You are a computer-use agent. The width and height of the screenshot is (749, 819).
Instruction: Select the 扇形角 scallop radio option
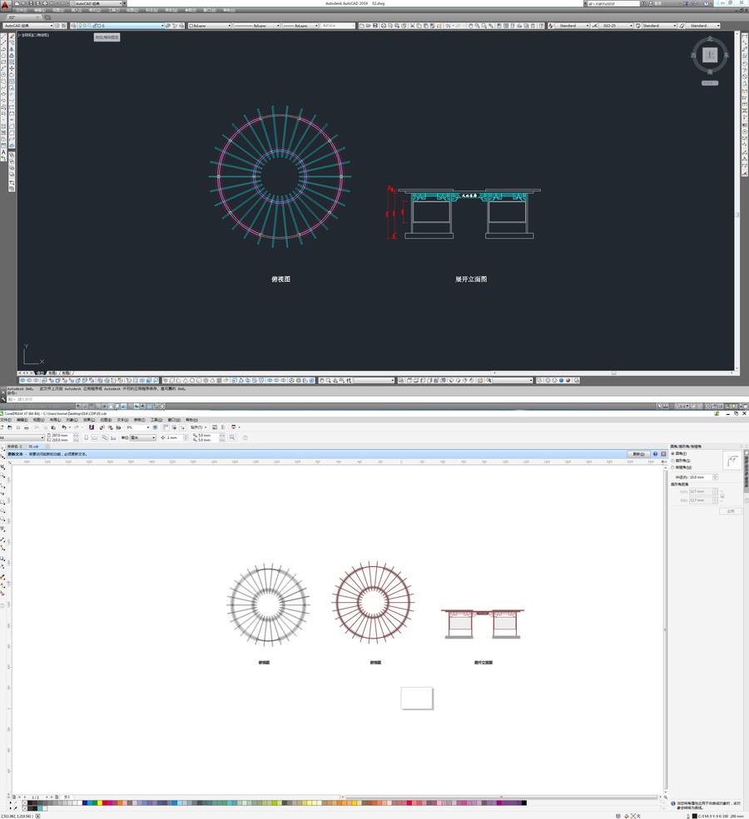(672, 461)
